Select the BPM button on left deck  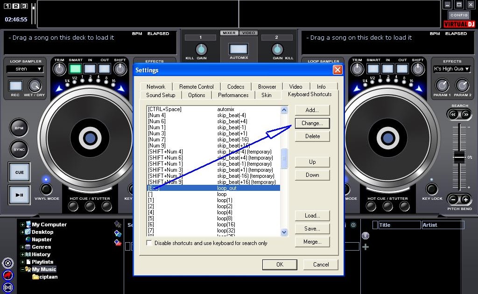[x=19, y=128]
